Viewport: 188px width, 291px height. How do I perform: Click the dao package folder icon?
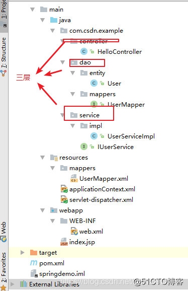pos(74,62)
